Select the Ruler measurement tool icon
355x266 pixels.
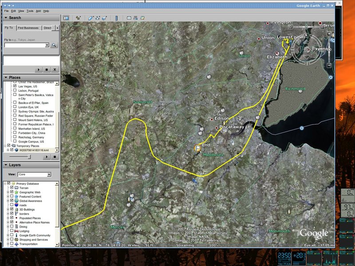pos(116,18)
